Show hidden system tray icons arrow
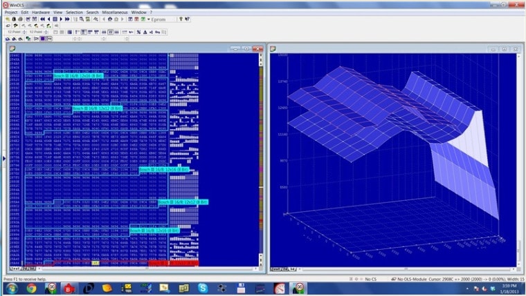The height and width of the screenshot is (296, 526). point(467,288)
